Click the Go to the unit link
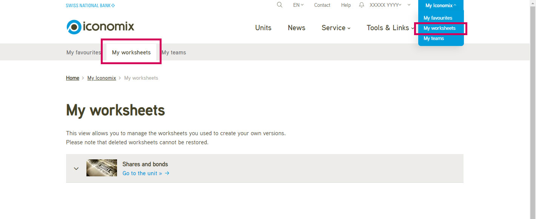 [x=146, y=173]
